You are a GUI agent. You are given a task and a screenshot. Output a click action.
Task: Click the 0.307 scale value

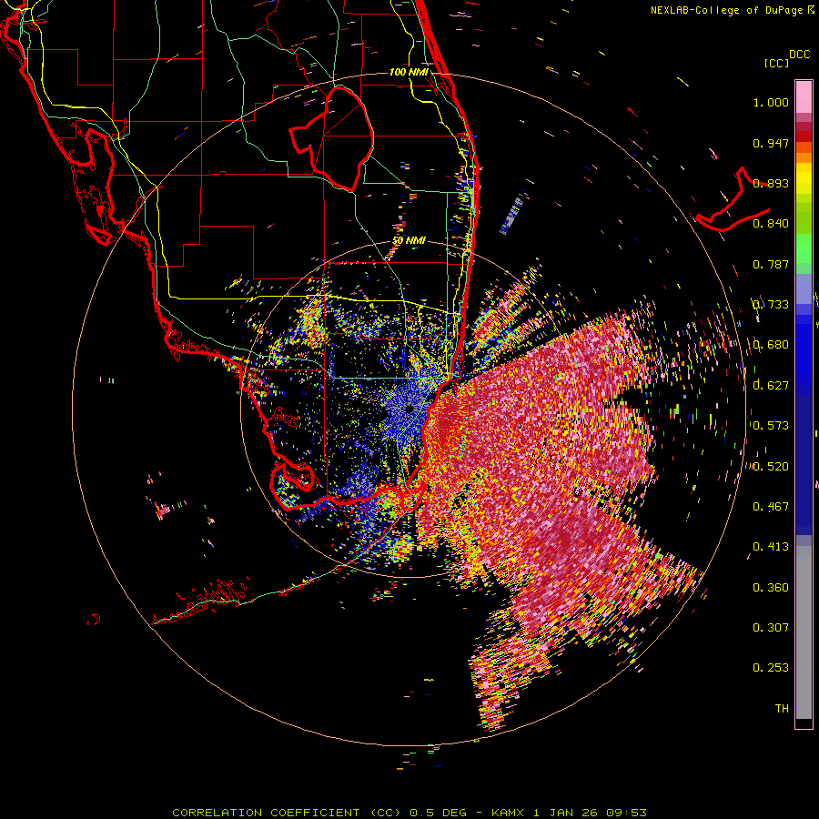click(771, 627)
